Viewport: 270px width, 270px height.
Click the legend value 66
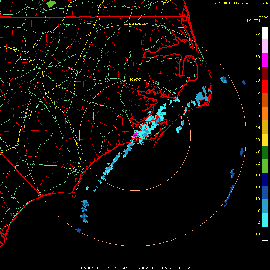tap(258, 33)
